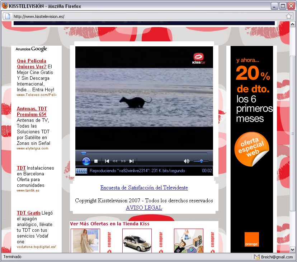The width and height of the screenshot is (297, 262).
Task: Open Antenas, TDT Premium 65€ ad link
Action: point(32,111)
